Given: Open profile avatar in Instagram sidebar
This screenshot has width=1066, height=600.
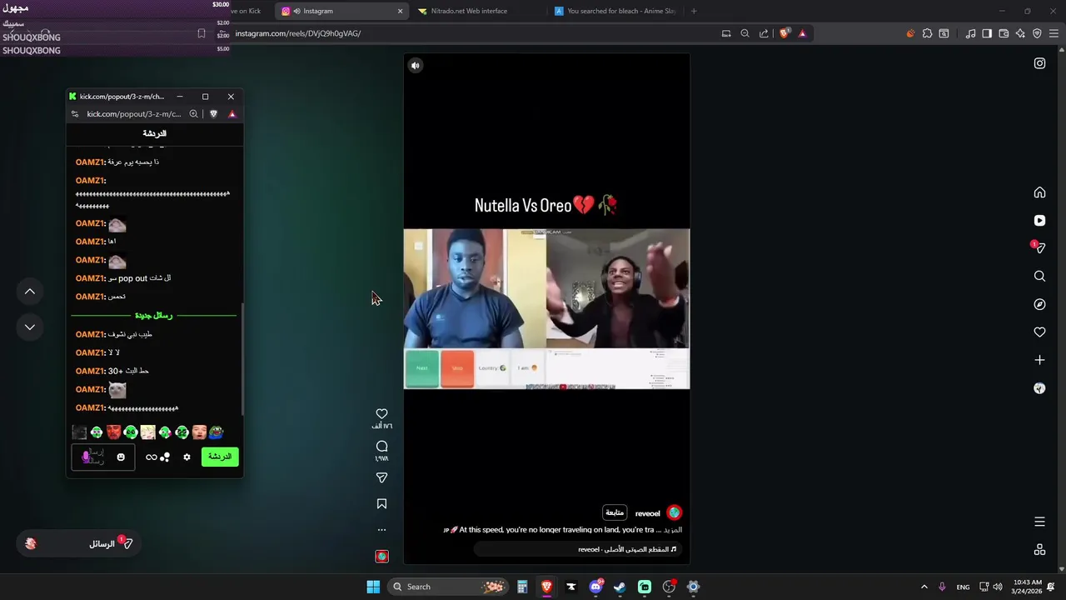Looking at the screenshot, I should 1039,388.
